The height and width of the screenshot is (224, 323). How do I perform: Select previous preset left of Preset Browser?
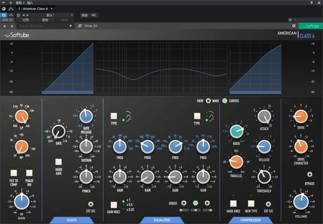click(x=4, y=26)
